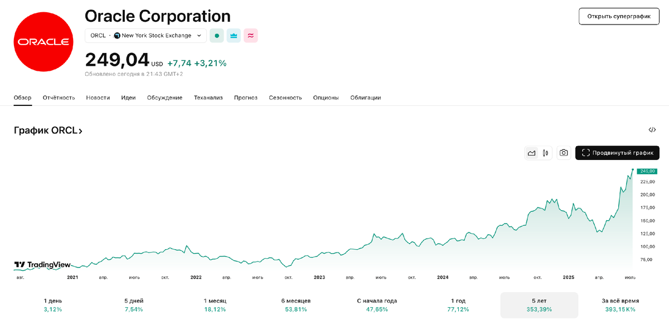Open the Новости tab
The image size is (669, 325).
pyautogui.click(x=98, y=98)
